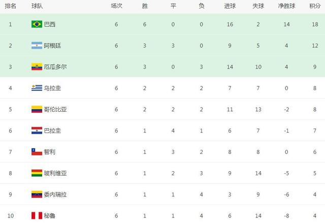Click the 哥伦比亚 team name
Viewport: 325px width, 223px height.
point(57,109)
